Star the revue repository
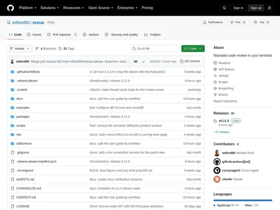 tap(262, 22)
